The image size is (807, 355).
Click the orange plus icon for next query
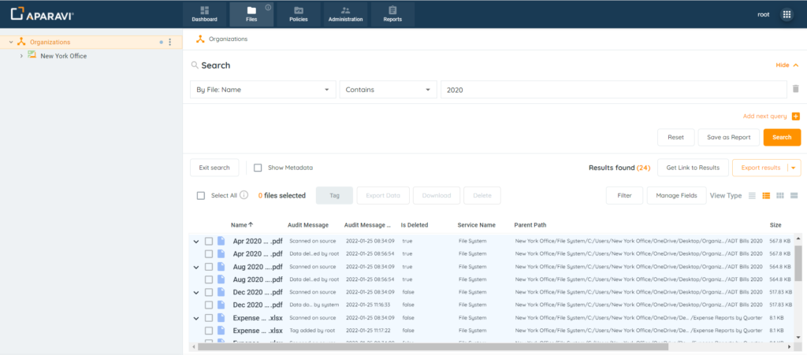795,116
